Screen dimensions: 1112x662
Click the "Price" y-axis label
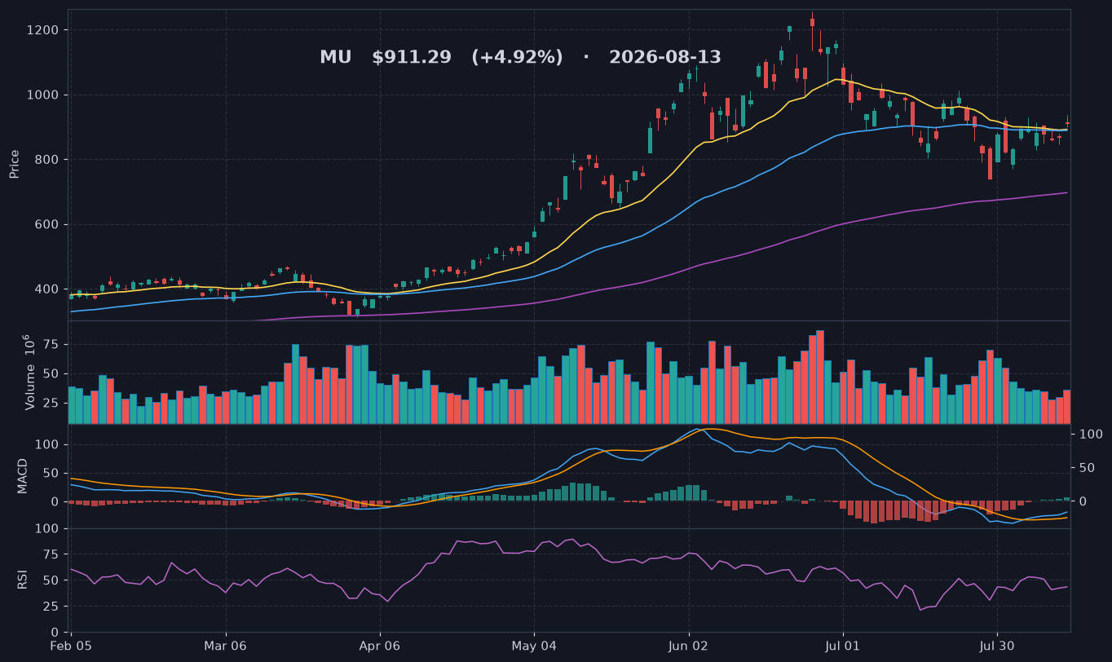click(15, 164)
